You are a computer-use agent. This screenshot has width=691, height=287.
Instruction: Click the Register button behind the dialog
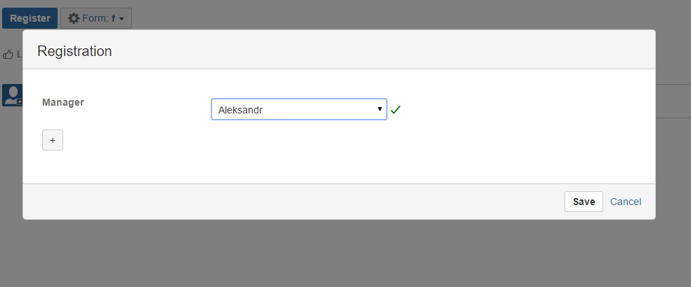coord(29,19)
